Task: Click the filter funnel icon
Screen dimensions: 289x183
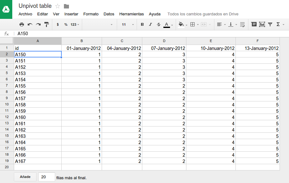Action: click(270, 24)
